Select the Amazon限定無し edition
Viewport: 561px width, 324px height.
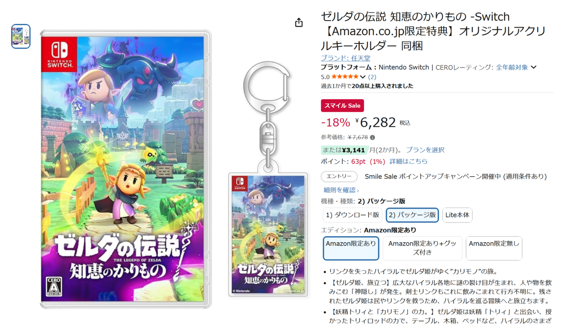click(494, 248)
